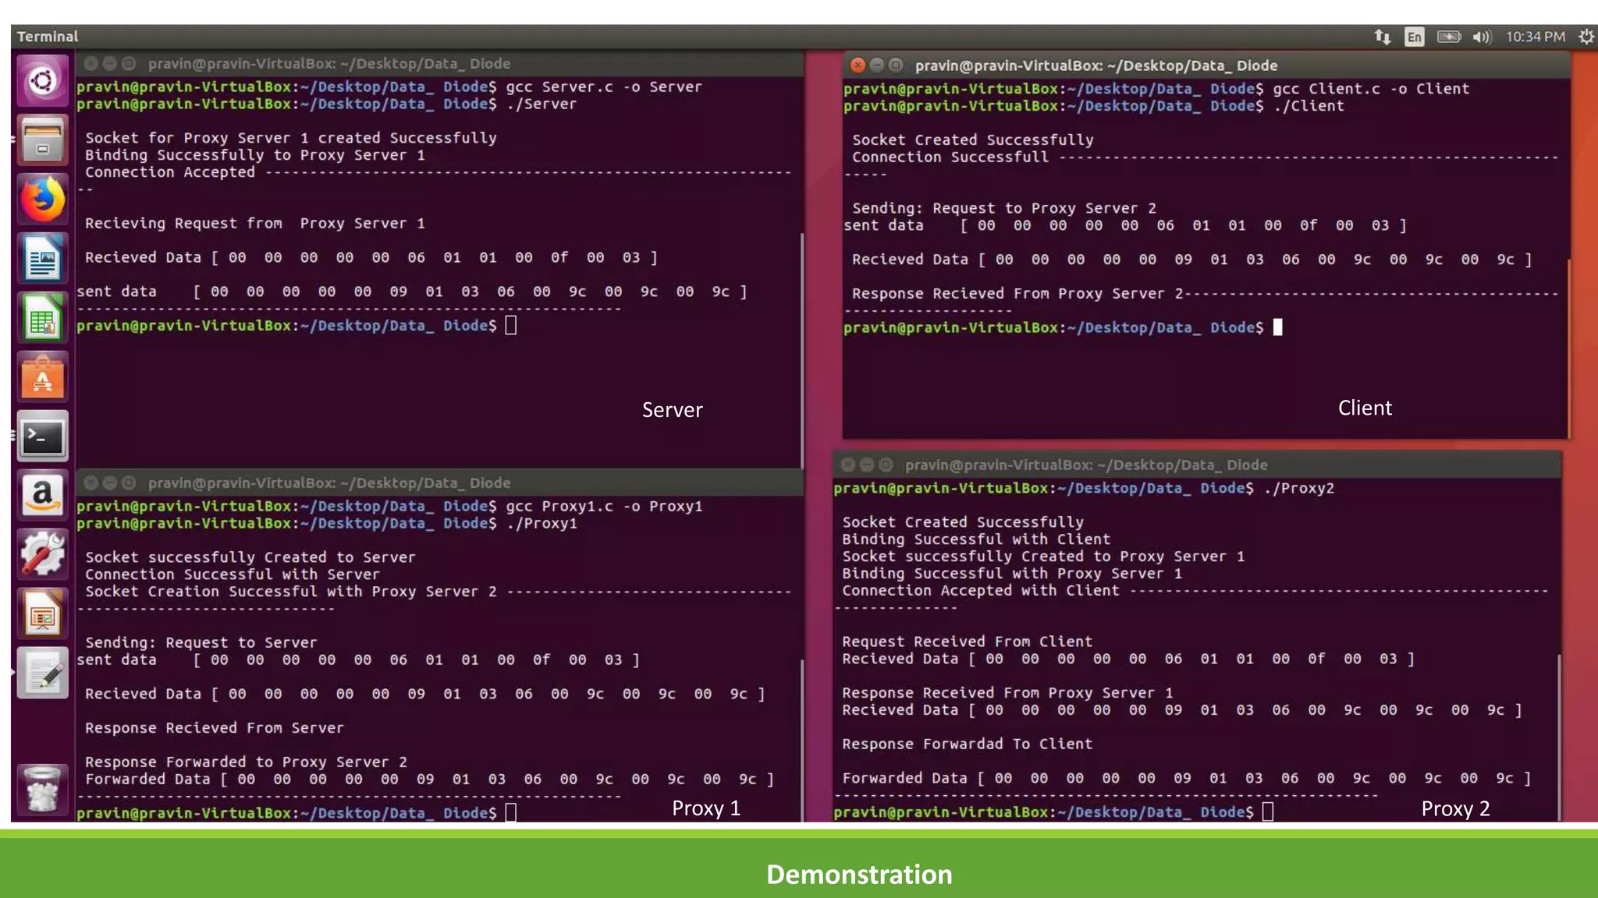The height and width of the screenshot is (898, 1598).
Task: Click the Server terminal scrollbar
Action: click(x=801, y=351)
